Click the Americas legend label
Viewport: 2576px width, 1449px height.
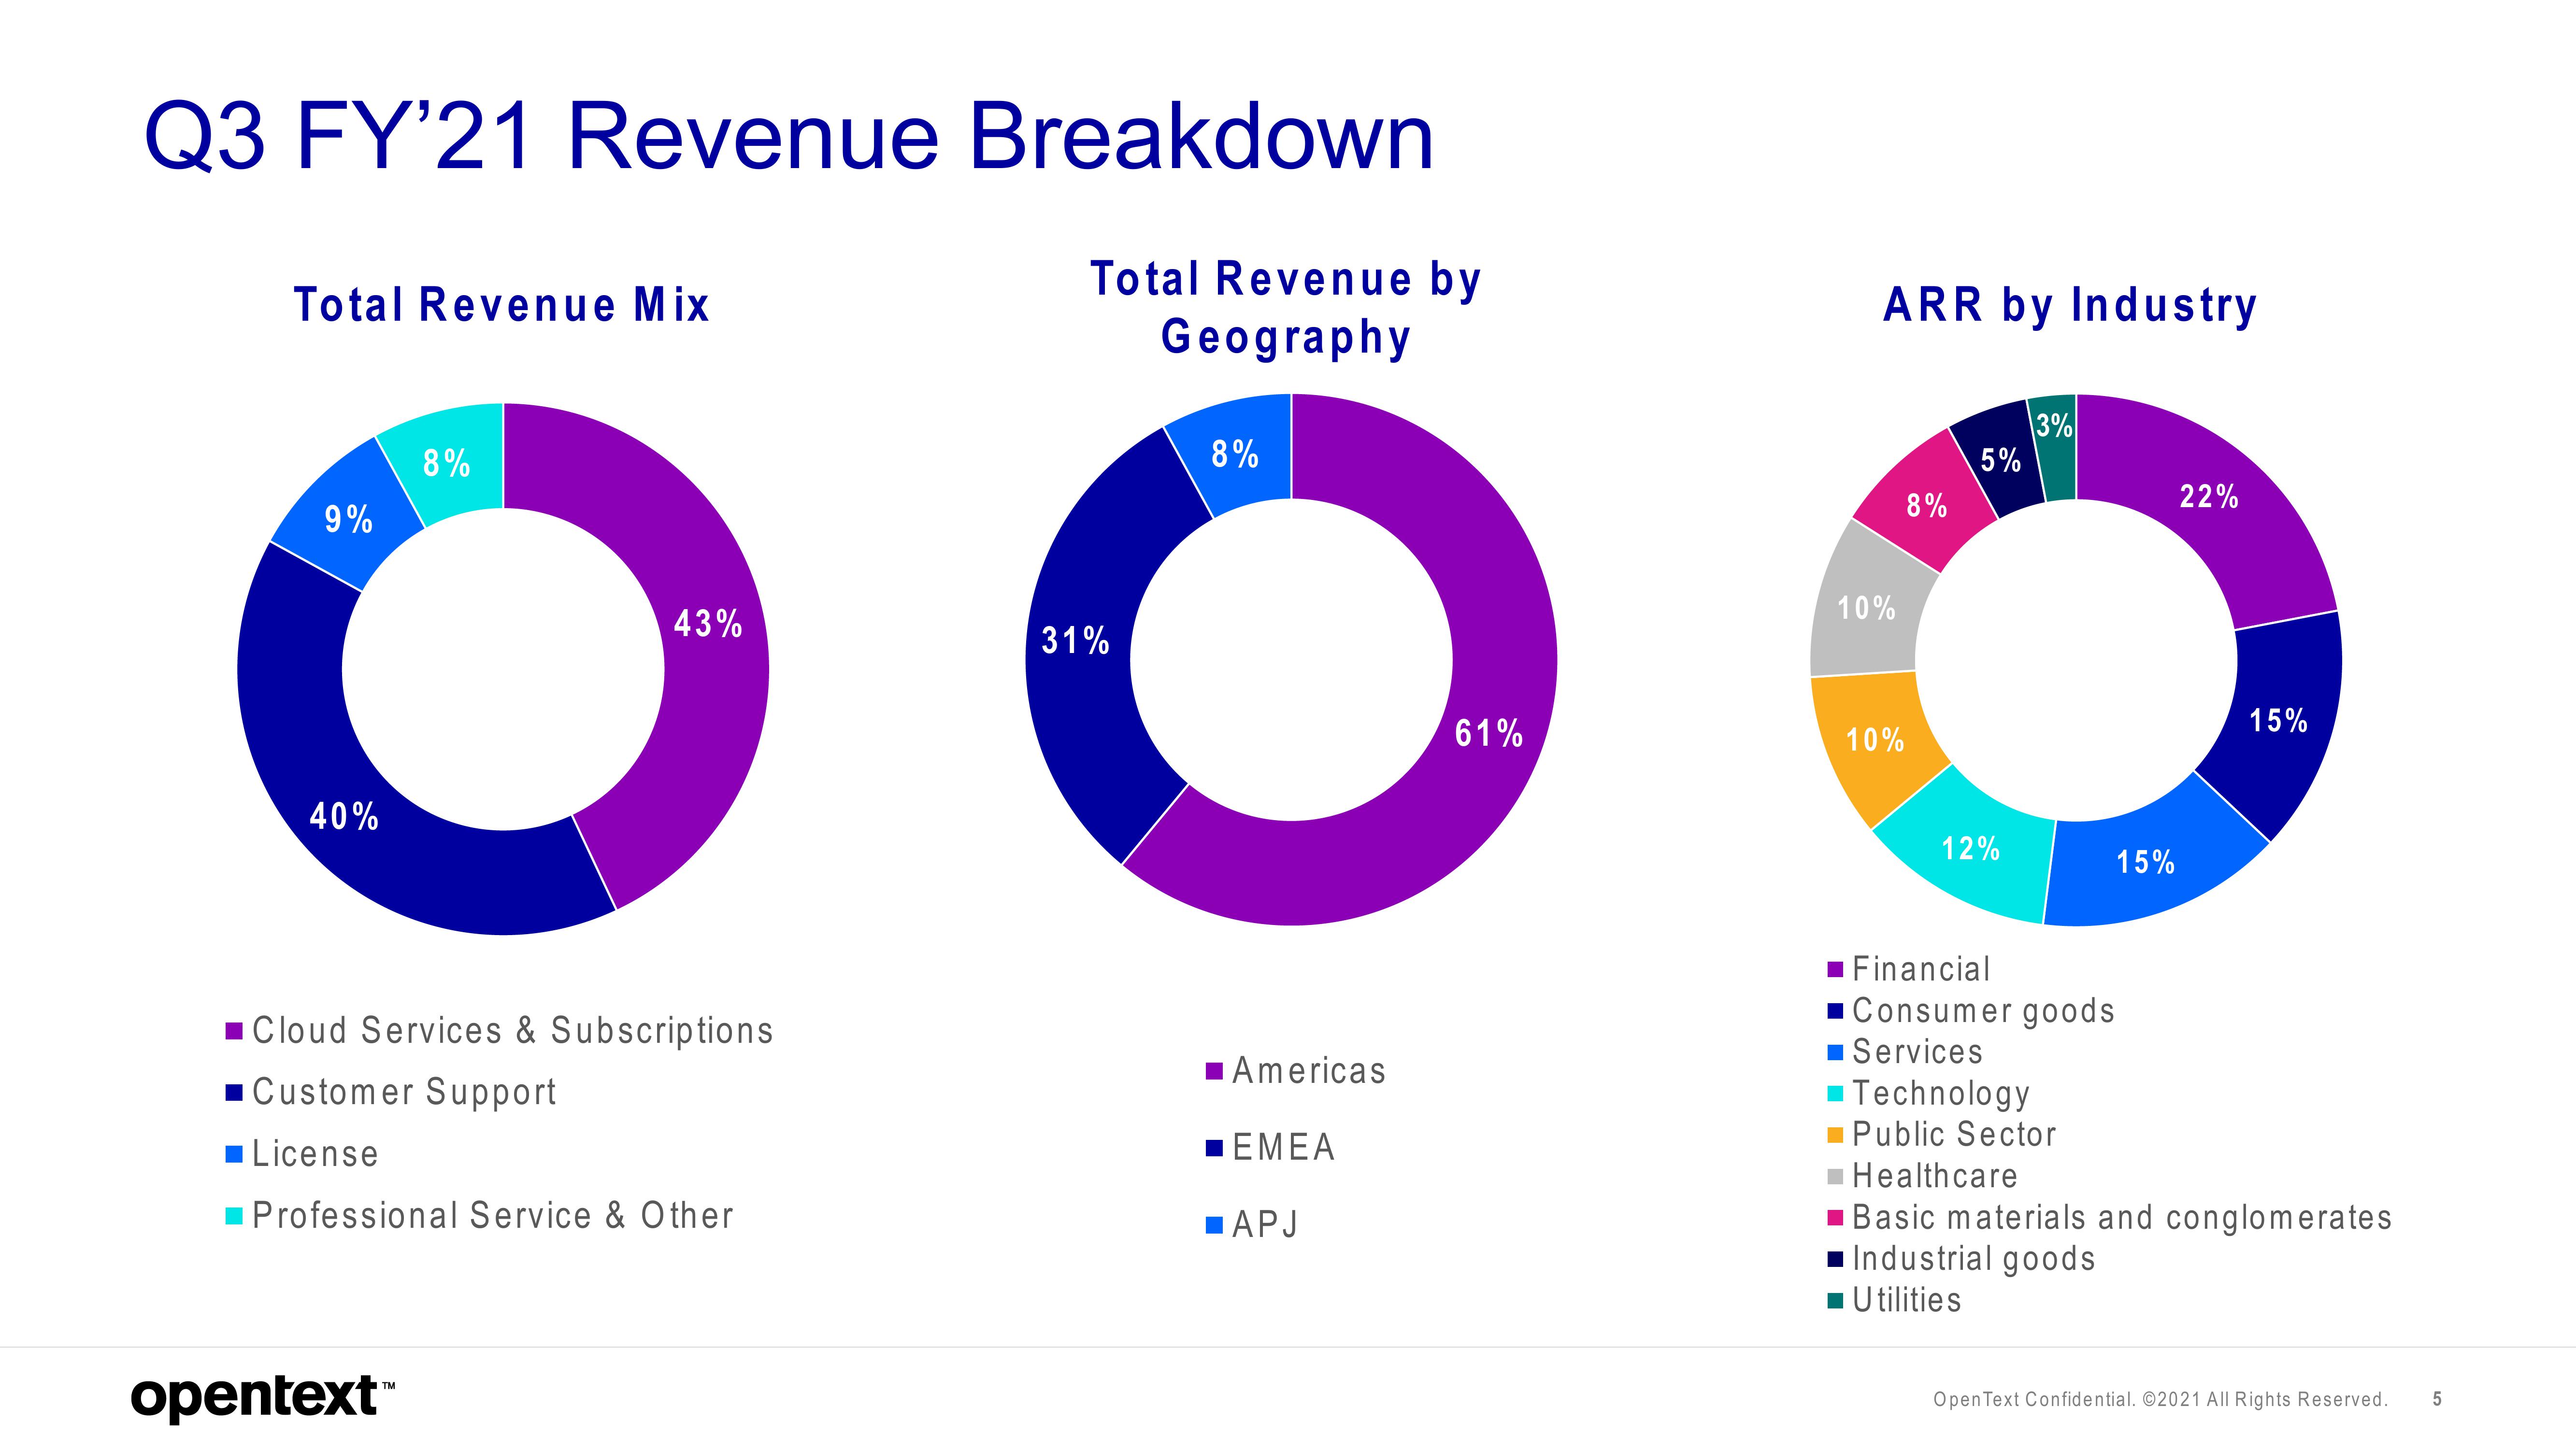pos(1309,1071)
